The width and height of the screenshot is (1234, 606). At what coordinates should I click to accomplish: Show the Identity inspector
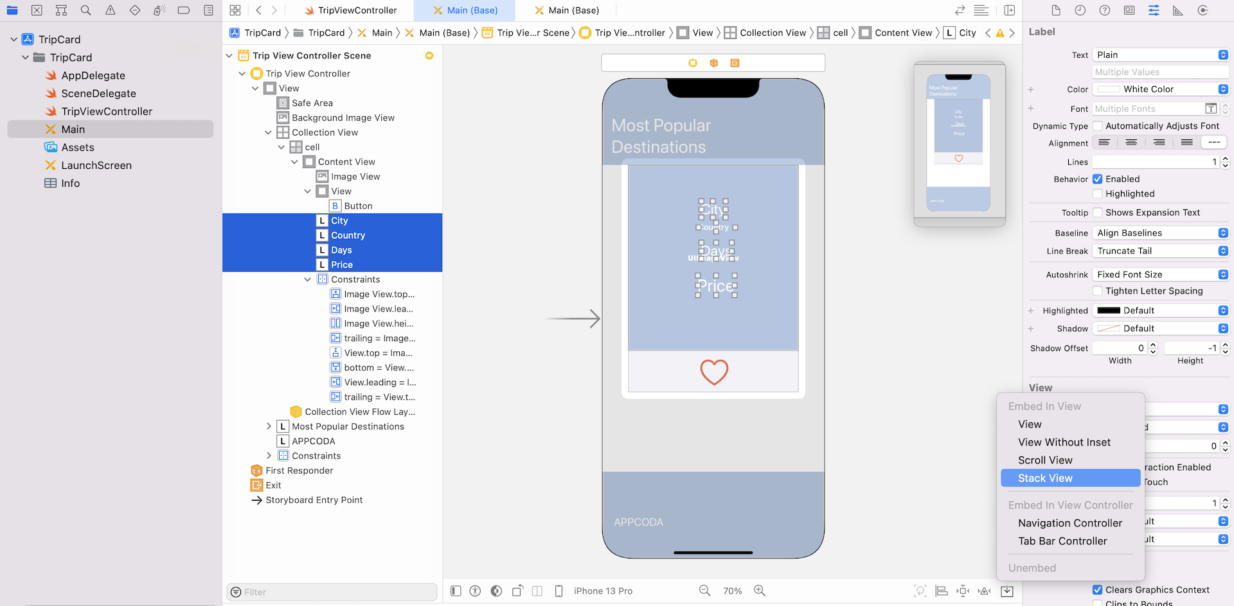pos(1129,10)
